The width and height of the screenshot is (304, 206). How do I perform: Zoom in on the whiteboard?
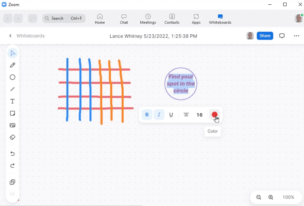(x=271, y=197)
